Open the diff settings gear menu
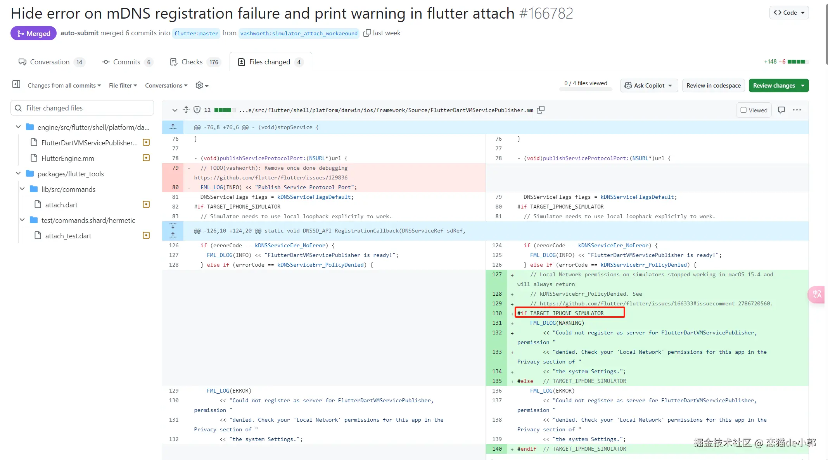 click(202, 86)
